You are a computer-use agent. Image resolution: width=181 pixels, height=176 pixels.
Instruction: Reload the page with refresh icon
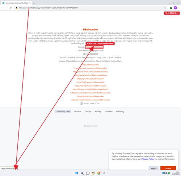click(11, 8)
